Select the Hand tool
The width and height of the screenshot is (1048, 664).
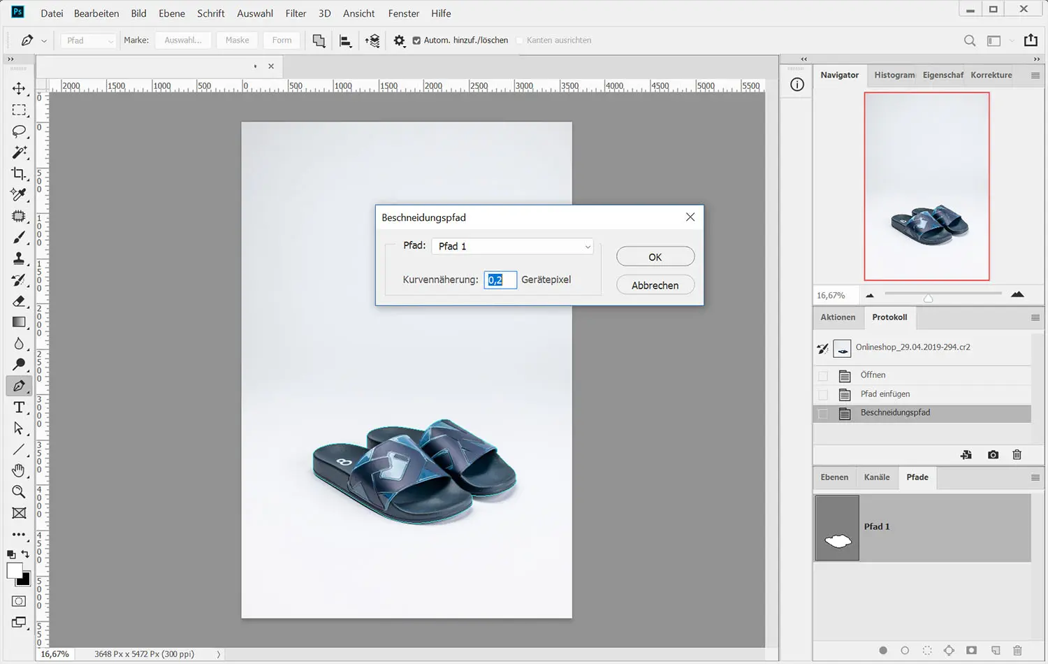[x=19, y=470]
